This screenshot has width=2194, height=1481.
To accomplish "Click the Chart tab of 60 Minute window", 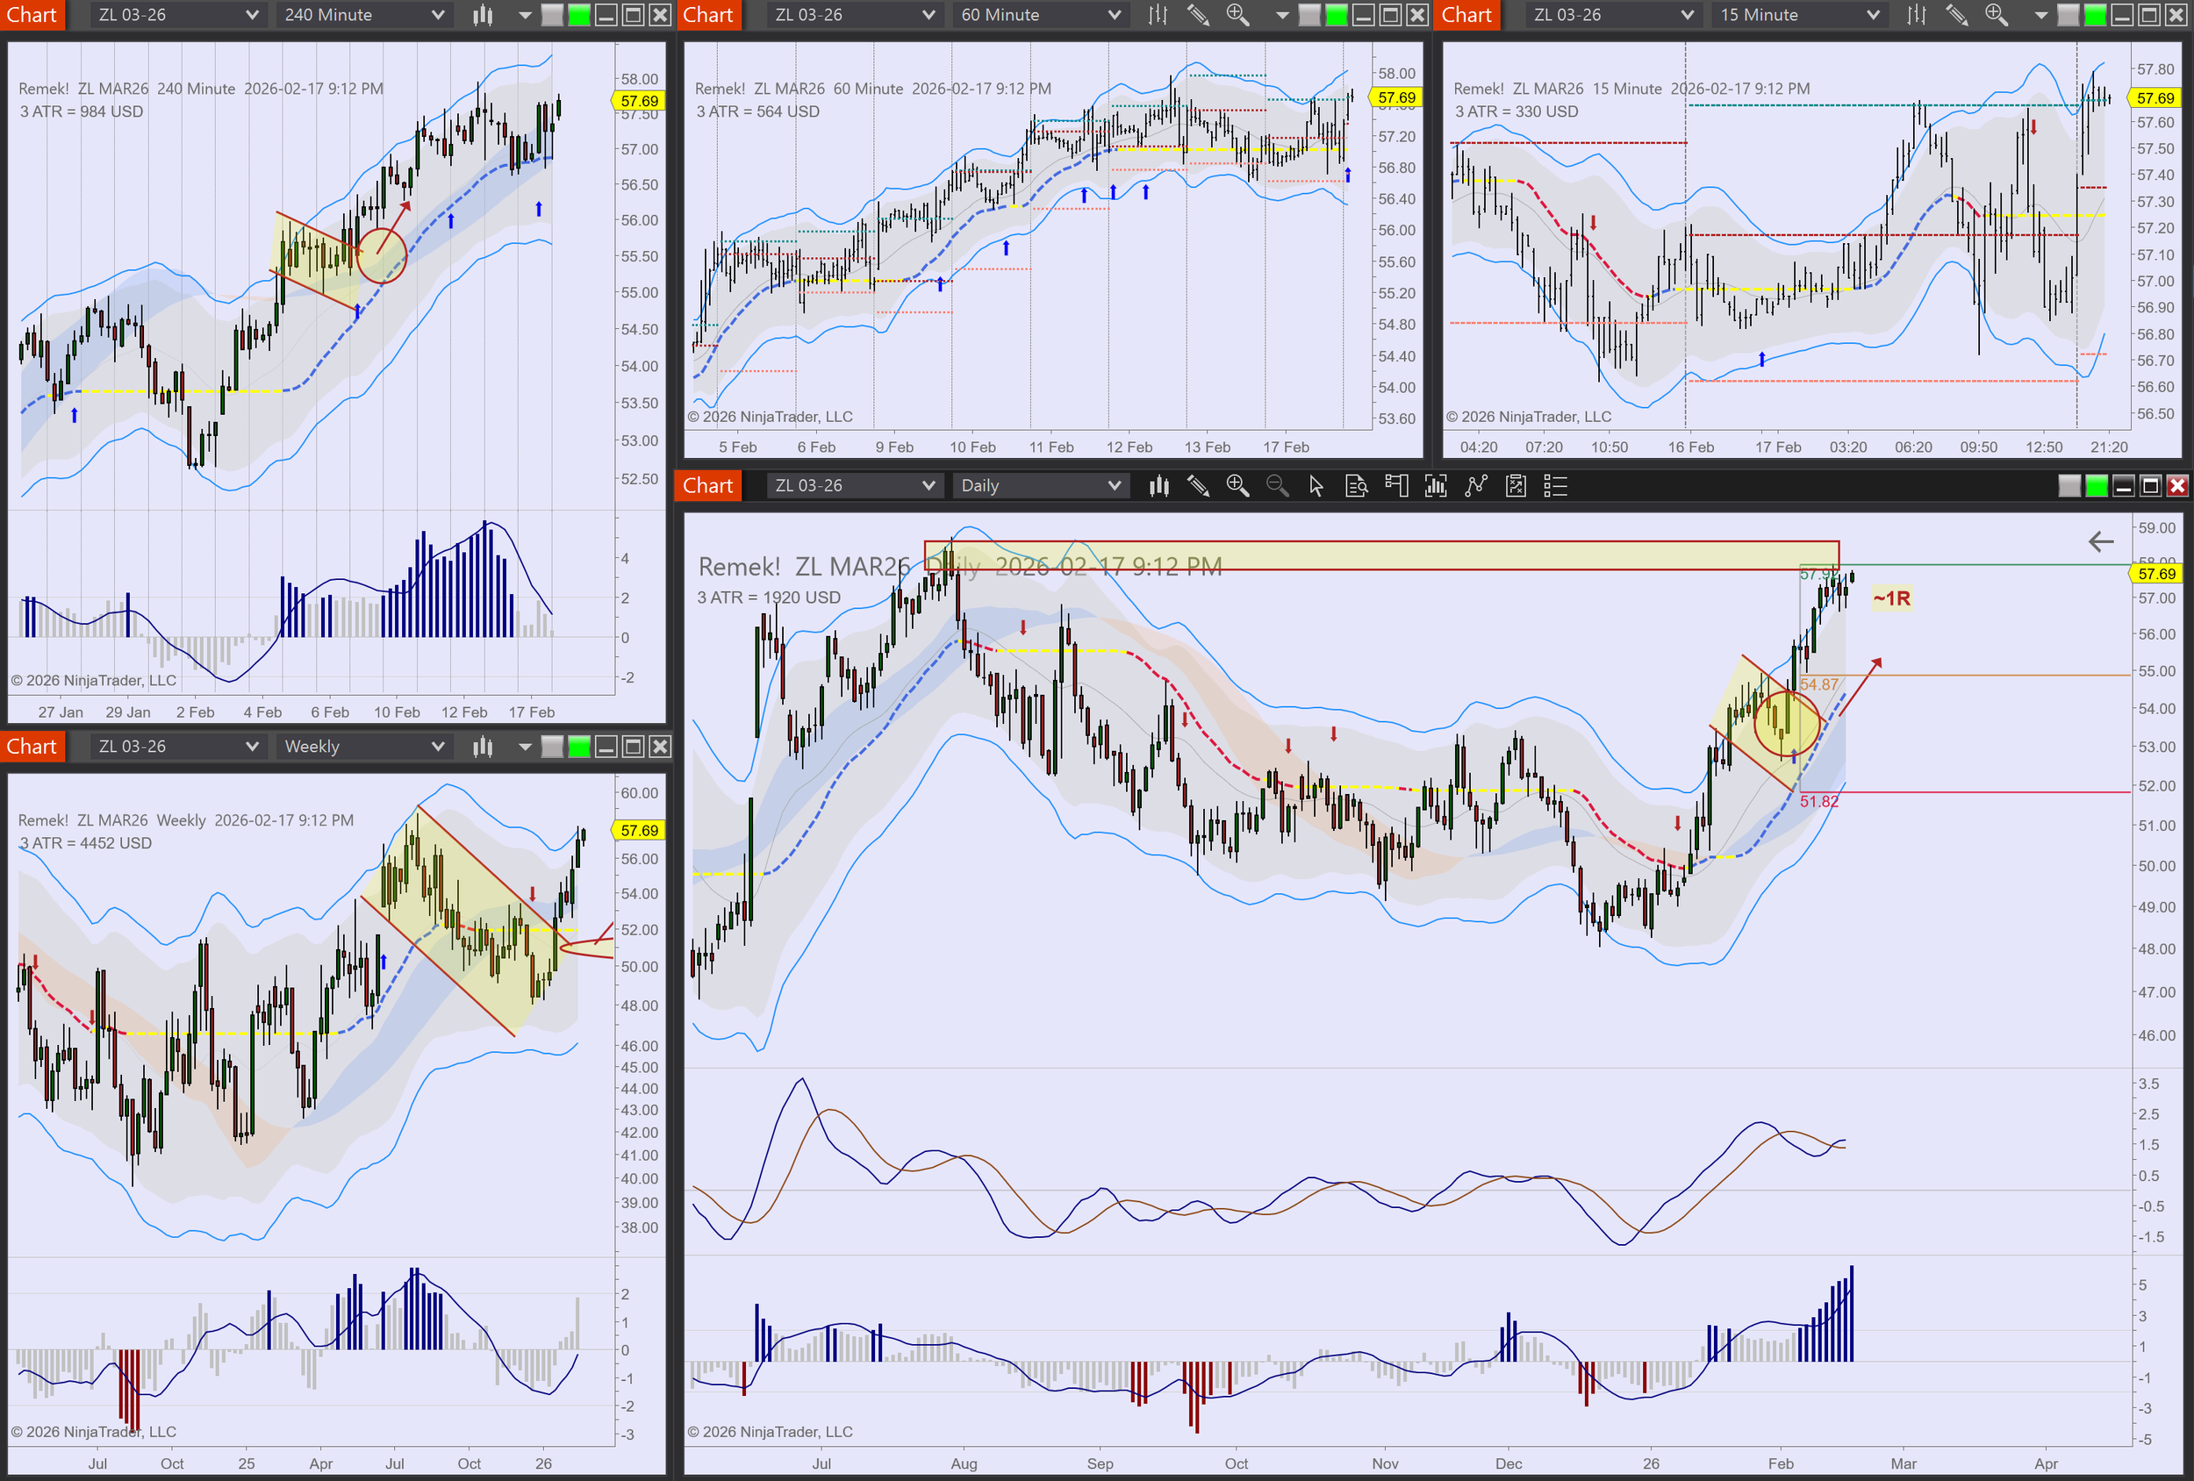I will (x=708, y=15).
